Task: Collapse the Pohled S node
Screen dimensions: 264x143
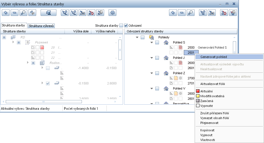Action: click(152, 43)
